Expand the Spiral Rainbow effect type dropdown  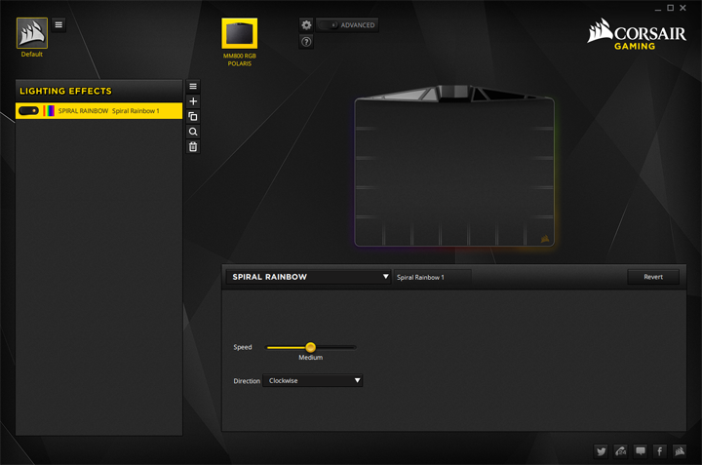tap(309, 277)
